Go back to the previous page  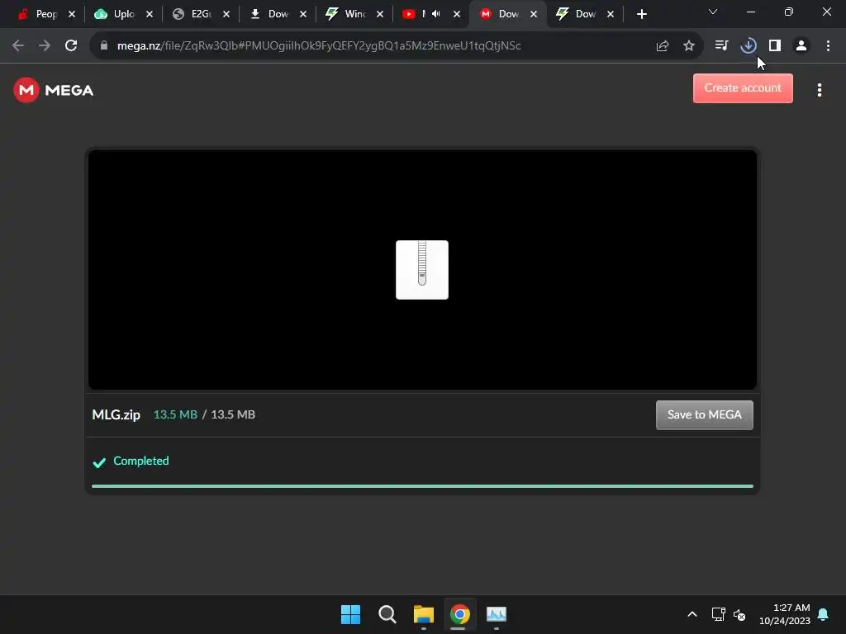pos(18,46)
